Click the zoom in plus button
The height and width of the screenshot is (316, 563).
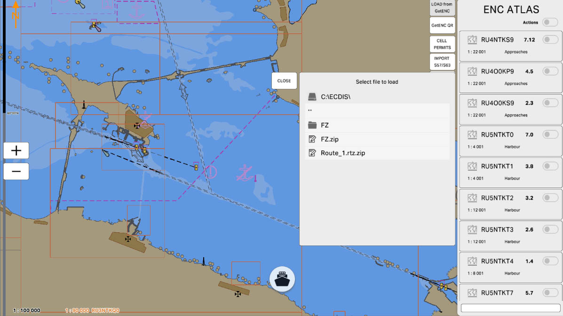16,150
